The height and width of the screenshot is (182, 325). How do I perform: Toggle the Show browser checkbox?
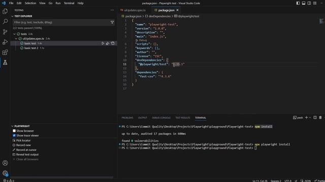click(14, 131)
